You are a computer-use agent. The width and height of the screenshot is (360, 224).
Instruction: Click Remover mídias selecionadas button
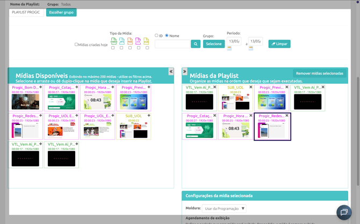pyautogui.click(x=320, y=73)
